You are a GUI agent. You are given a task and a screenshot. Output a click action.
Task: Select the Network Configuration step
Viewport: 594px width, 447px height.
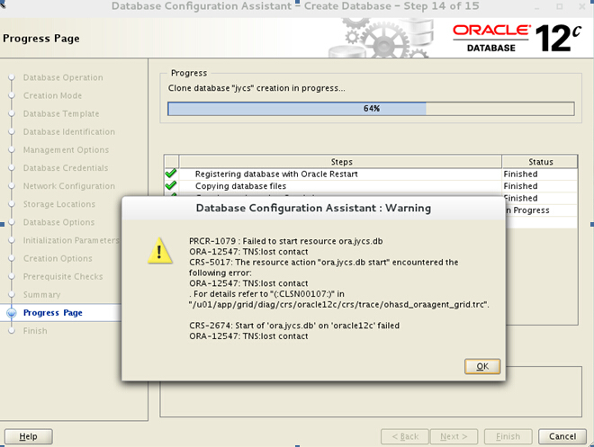point(69,186)
